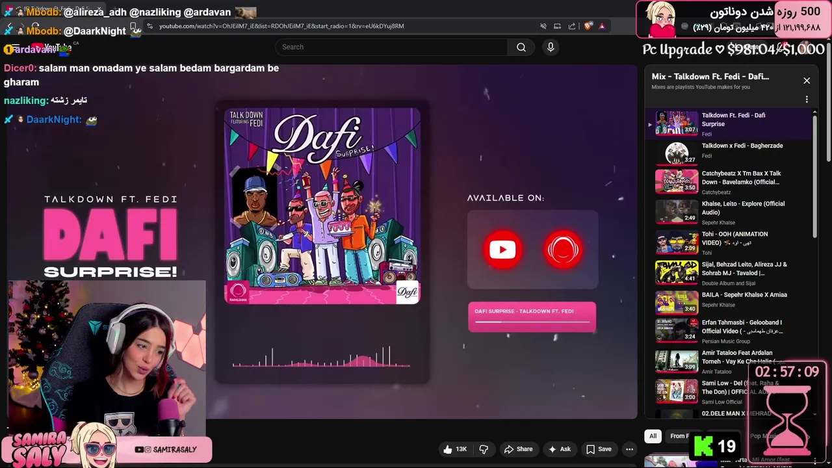Start voice search with the microphone icon
Screen dimensions: 832x468
click(551, 47)
